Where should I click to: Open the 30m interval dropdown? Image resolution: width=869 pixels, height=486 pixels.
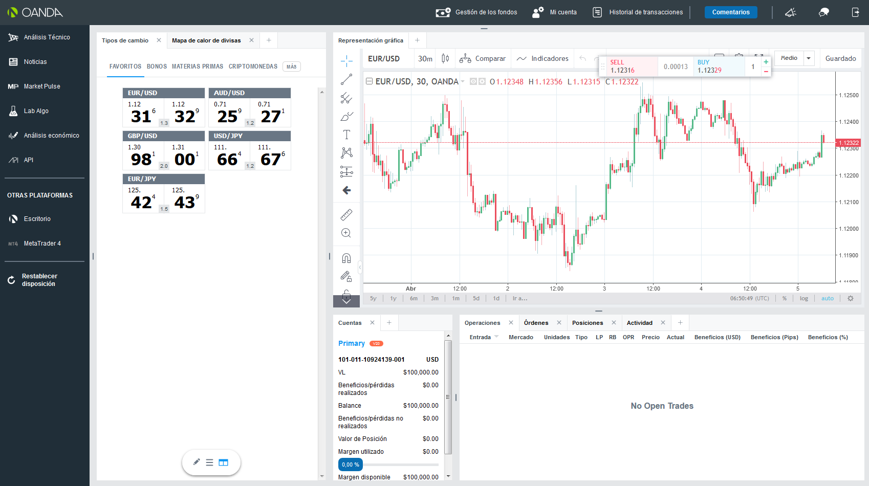pos(425,59)
